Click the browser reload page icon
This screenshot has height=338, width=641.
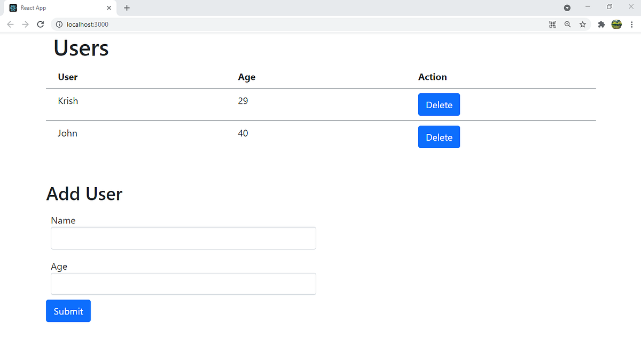coord(40,25)
